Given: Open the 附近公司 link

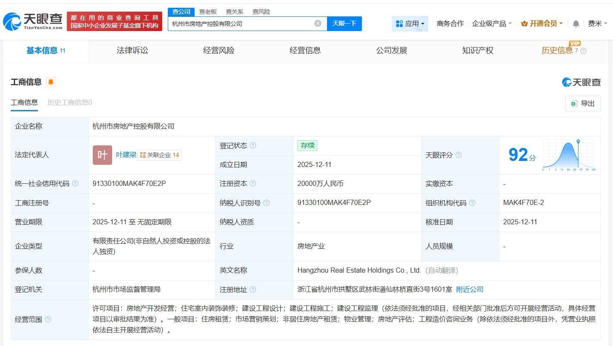Looking at the screenshot, I should (x=469, y=289).
